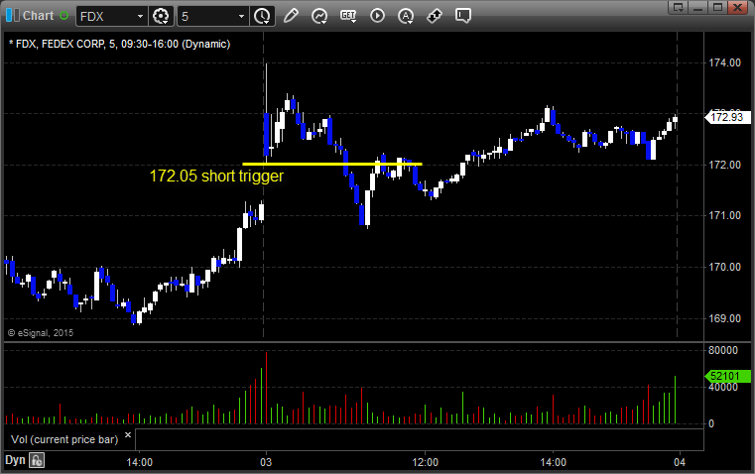Minimize the chart window
755x474 pixels.
698,7
